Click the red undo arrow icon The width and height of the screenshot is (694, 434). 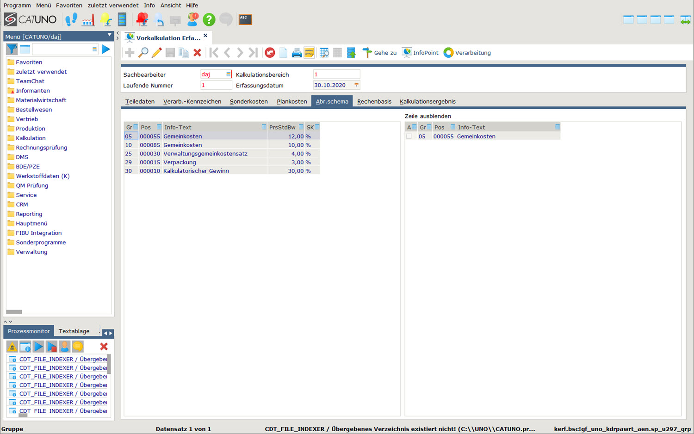(x=270, y=53)
